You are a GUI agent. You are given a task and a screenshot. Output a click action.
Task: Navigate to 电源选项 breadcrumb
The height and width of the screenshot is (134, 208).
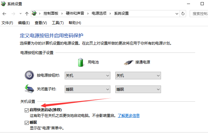(99, 13)
